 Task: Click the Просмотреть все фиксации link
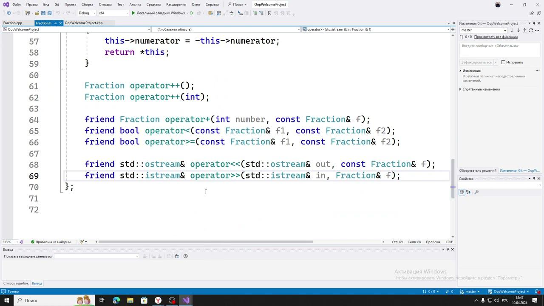click(496, 37)
